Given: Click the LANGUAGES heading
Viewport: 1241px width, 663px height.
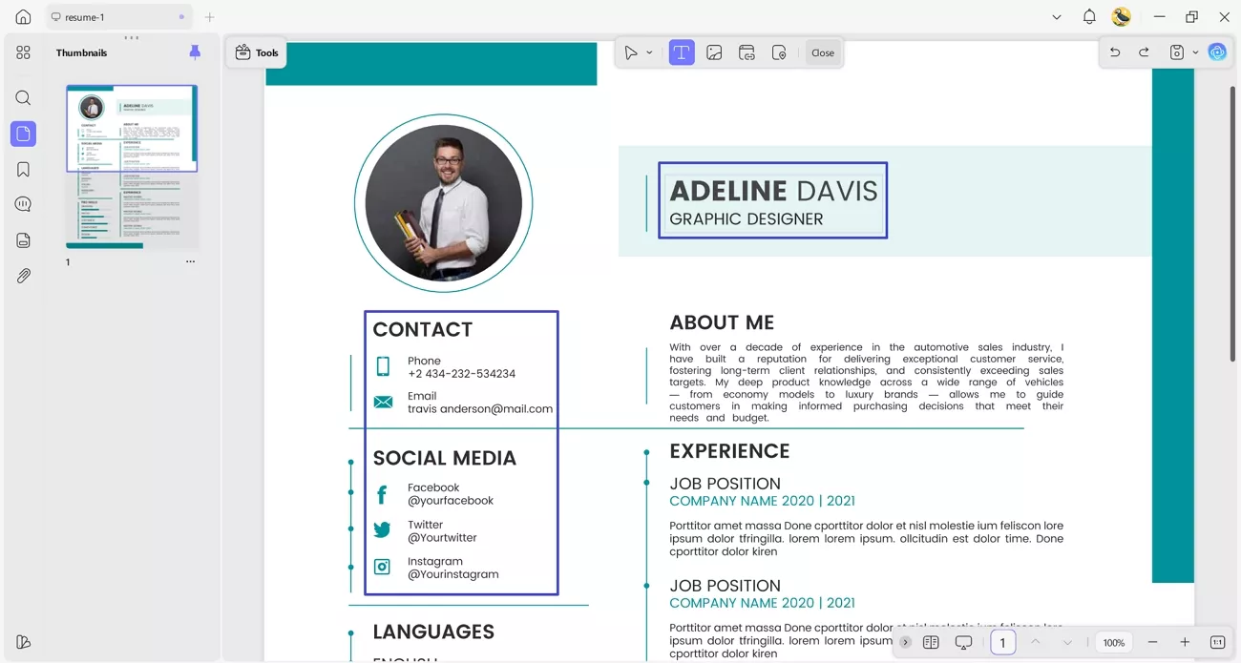Looking at the screenshot, I should [433, 632].
